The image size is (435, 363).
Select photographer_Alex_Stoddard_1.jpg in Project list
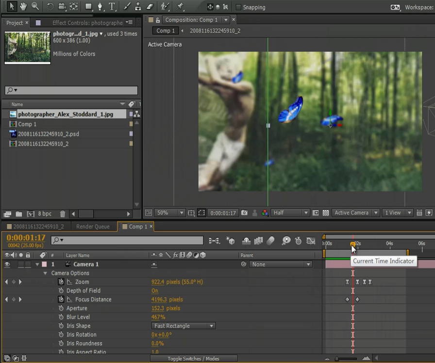tap(66, 114)
